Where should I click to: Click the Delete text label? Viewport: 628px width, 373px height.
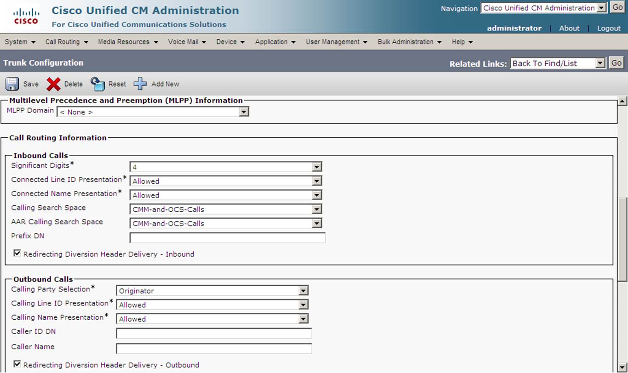click(x=74, y=84)
